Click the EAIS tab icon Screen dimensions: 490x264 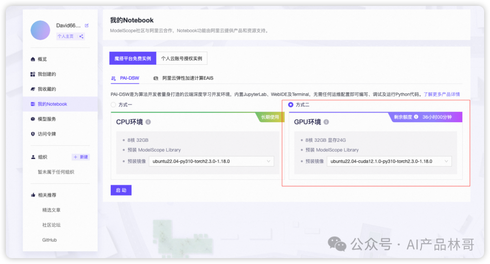tap(156, 78)
